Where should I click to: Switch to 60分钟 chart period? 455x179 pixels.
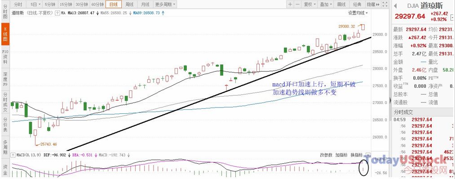[x=98, y=4]
